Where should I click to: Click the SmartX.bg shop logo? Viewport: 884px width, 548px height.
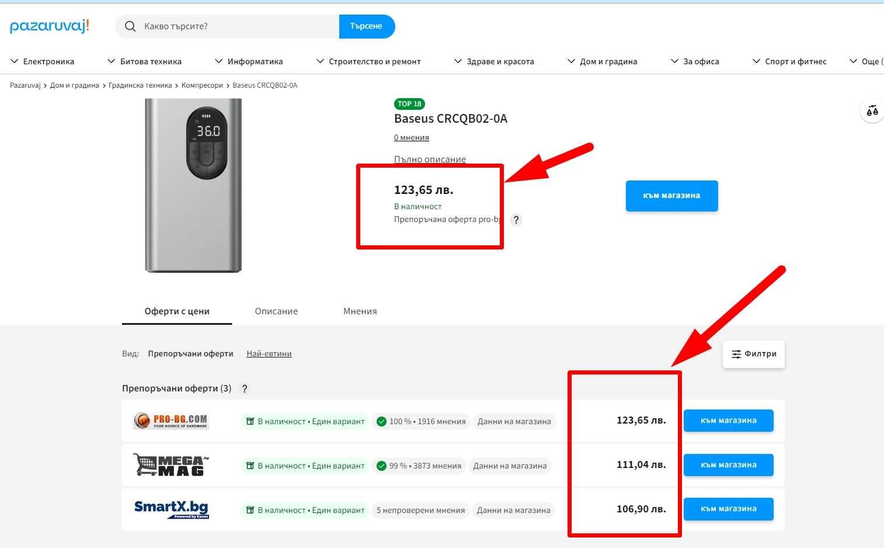(171, 509)
